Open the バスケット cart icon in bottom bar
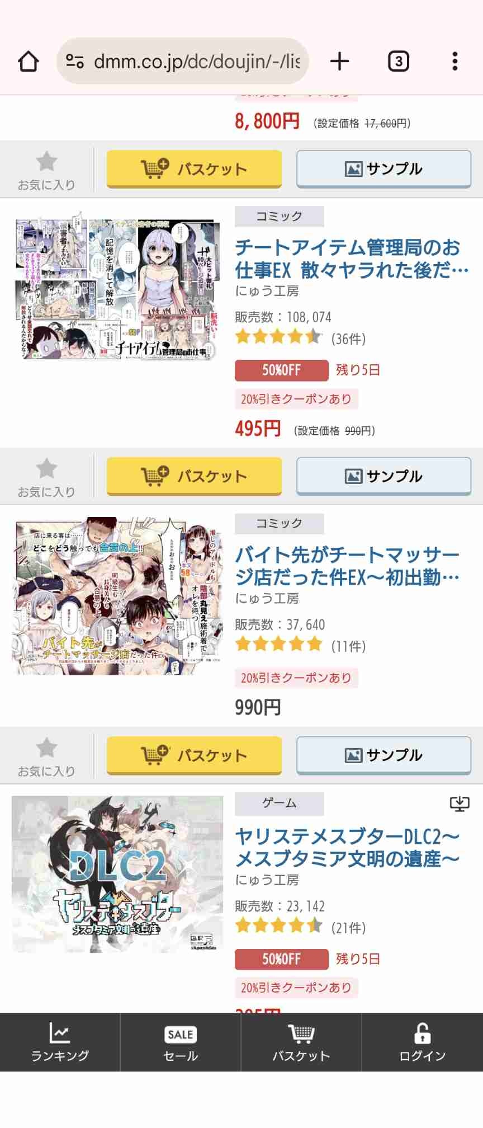Image resolution: width=483 pixels, height=1128 pixels. [x=301, y=1042]
